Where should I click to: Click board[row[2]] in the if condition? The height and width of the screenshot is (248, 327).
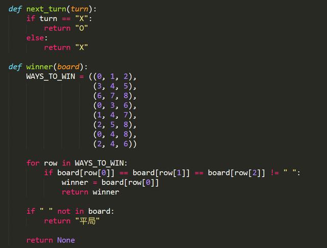[237, 173]
